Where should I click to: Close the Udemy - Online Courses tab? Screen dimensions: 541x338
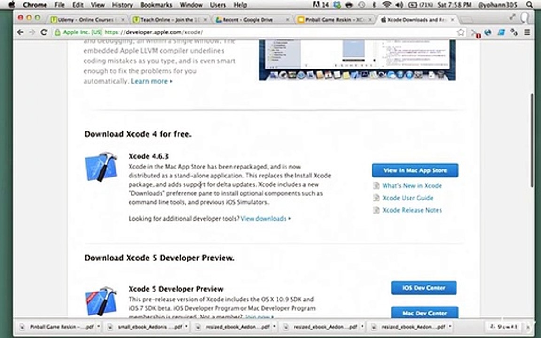123,20
